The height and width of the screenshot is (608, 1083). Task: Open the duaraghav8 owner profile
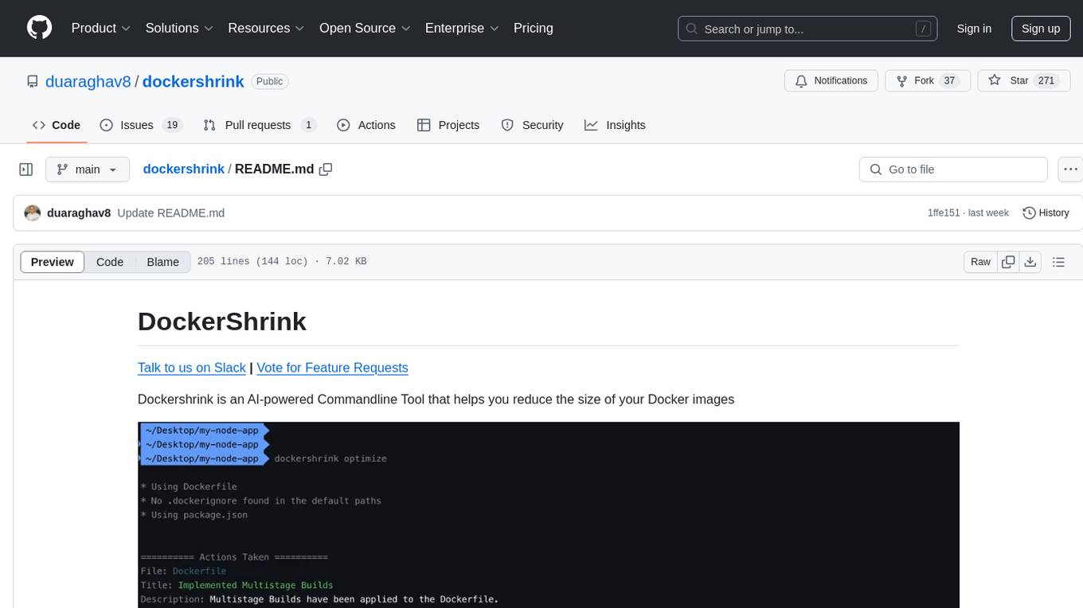click(88, 81)
